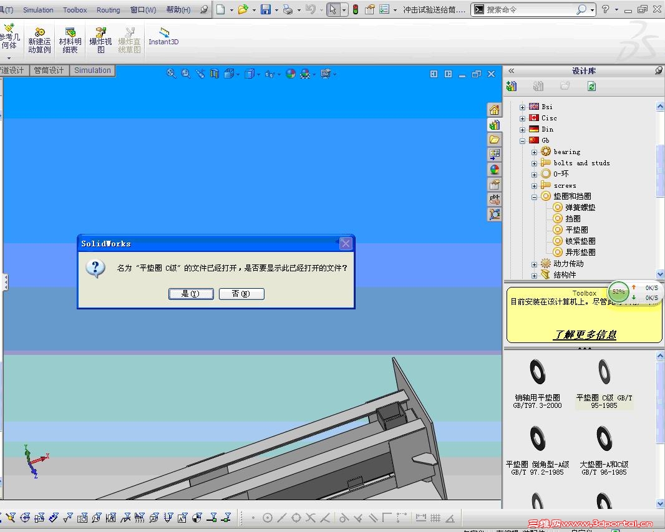Pin the design library panel

(x=658, y=70)
